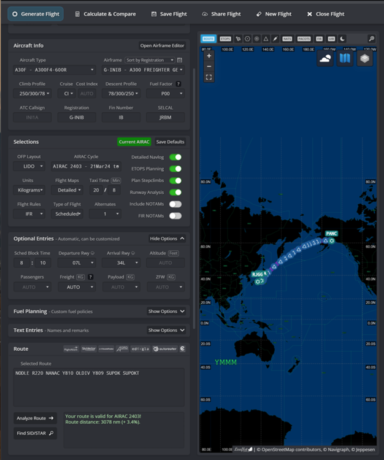
Task: Zoom out on the map
Action: pos(209,66)
